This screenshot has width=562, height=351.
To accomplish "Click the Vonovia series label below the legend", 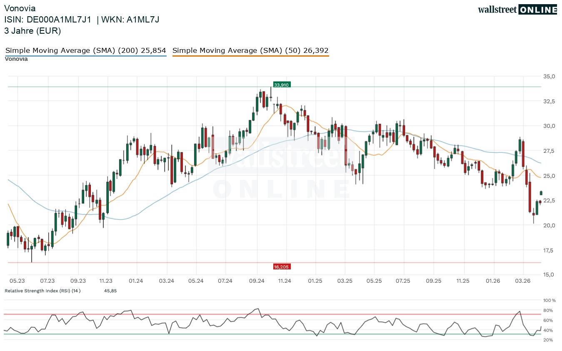I will (16, 59).
